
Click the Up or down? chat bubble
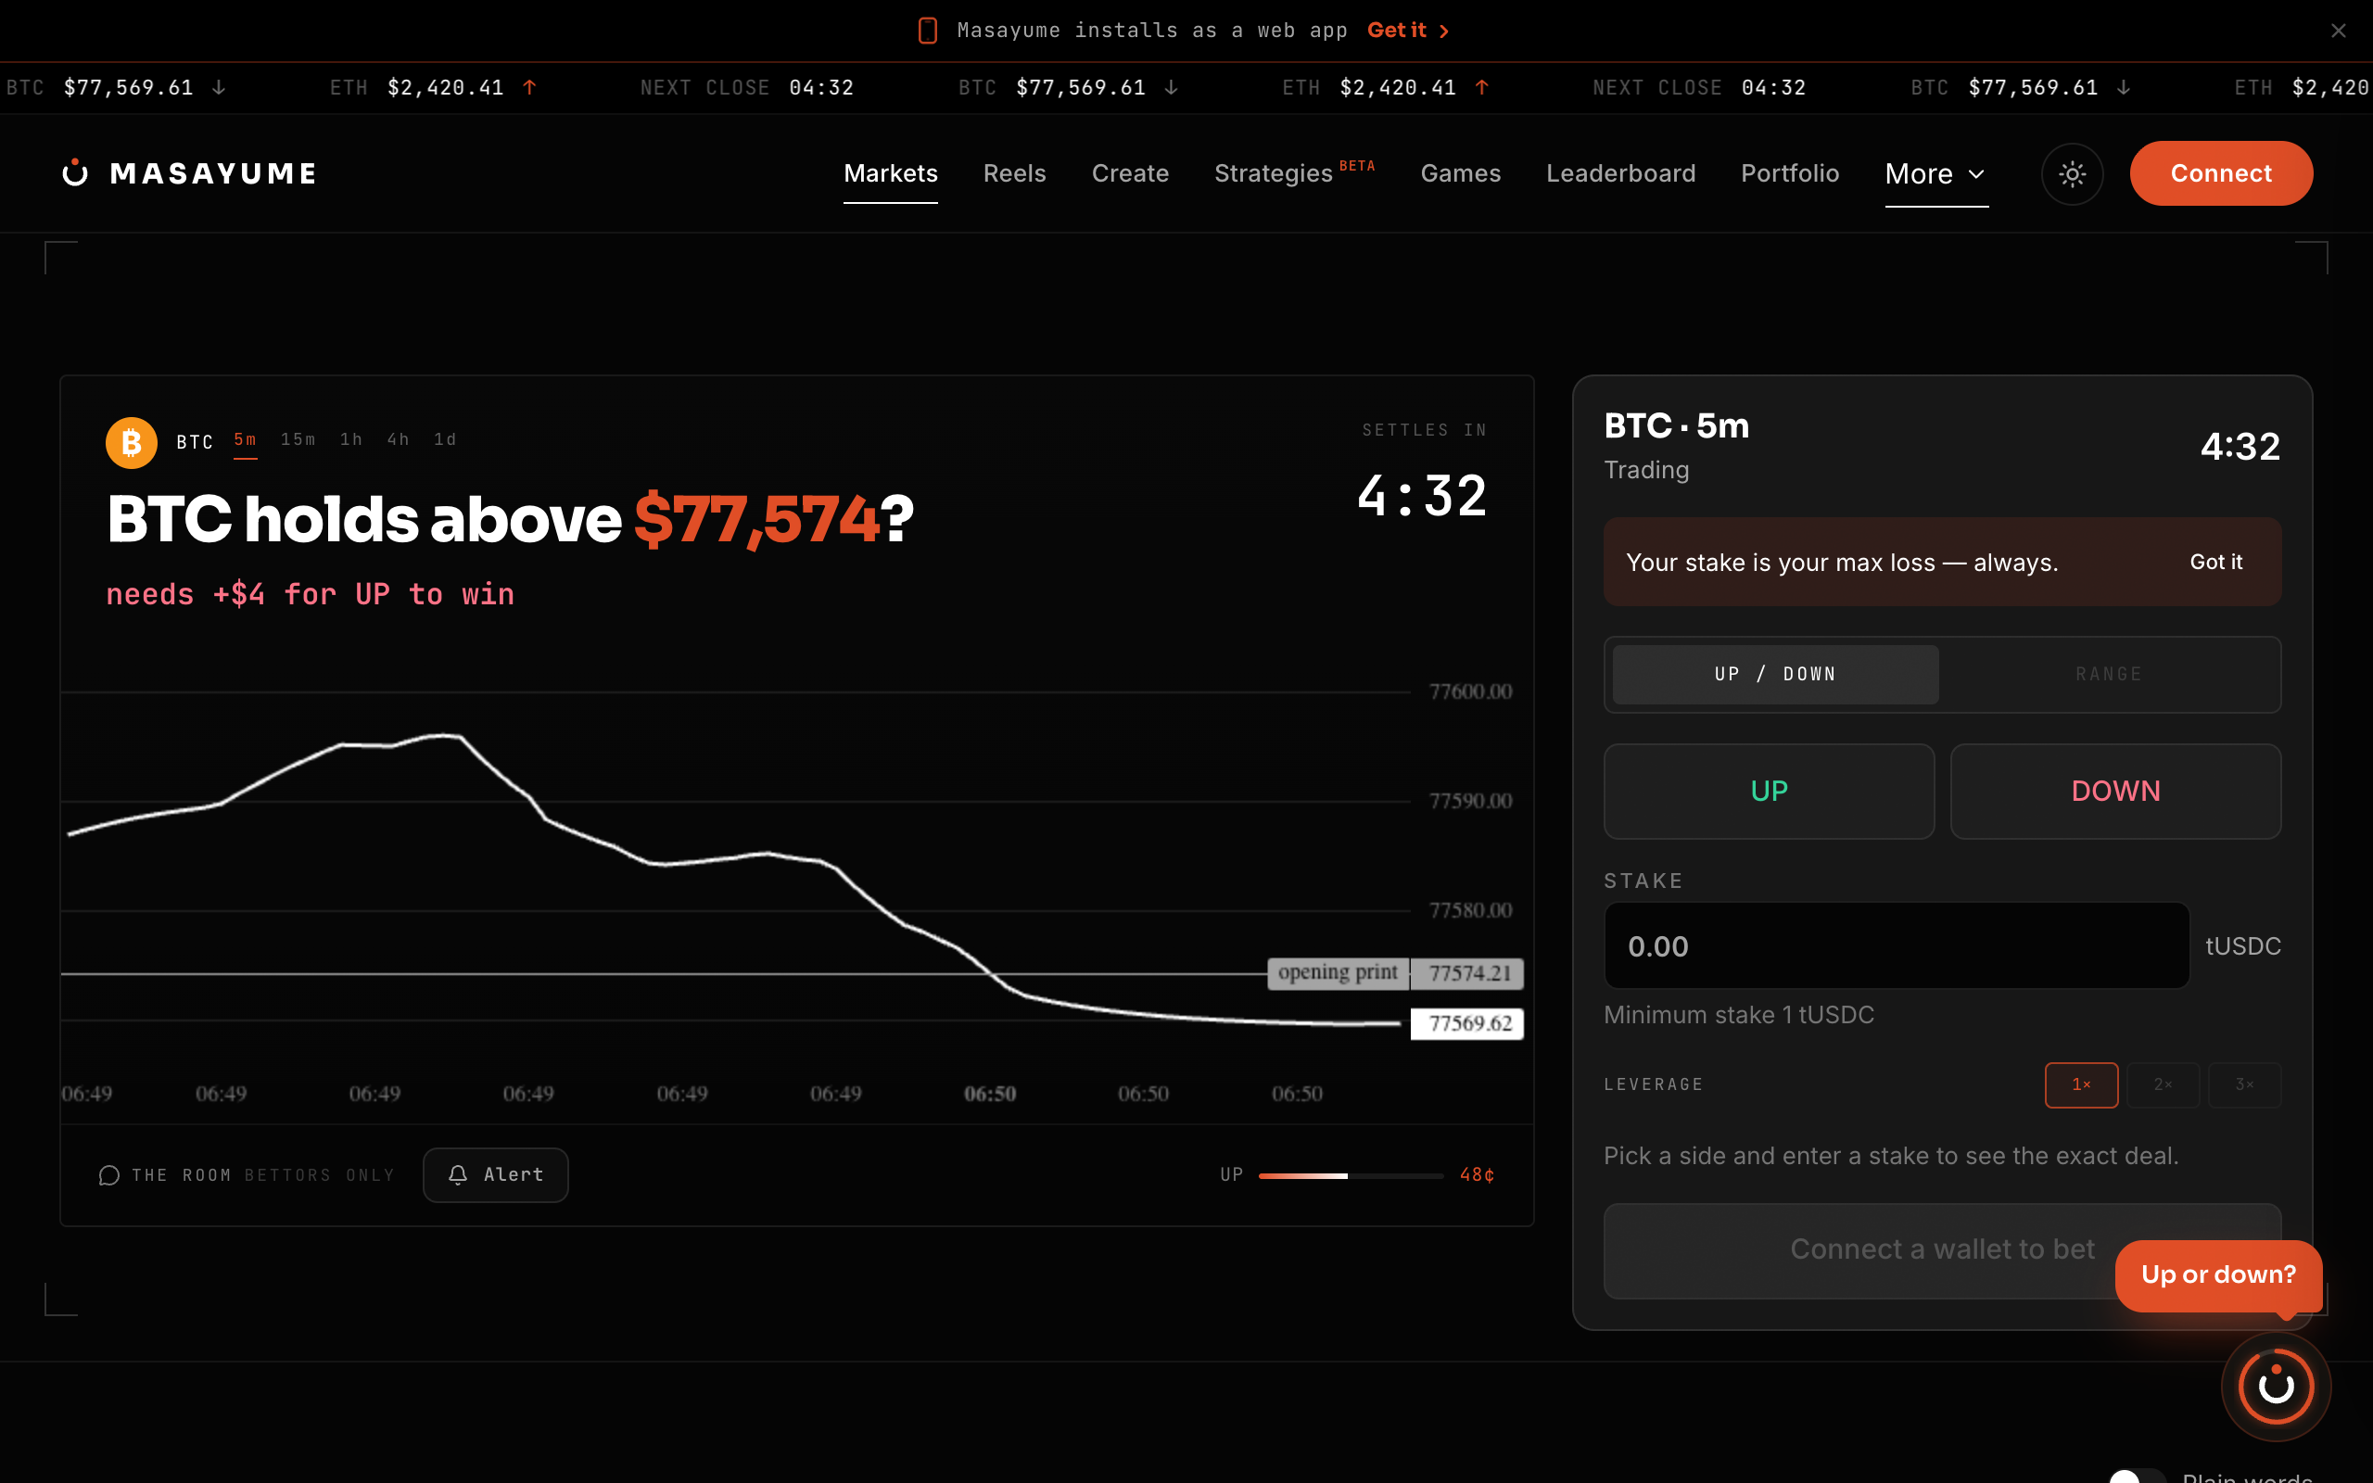tap(2218, 1275)
